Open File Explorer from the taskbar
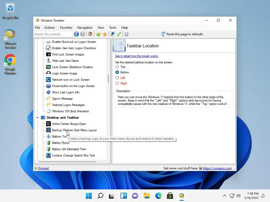This screenshot has width=270, height=202. point(147,196)
